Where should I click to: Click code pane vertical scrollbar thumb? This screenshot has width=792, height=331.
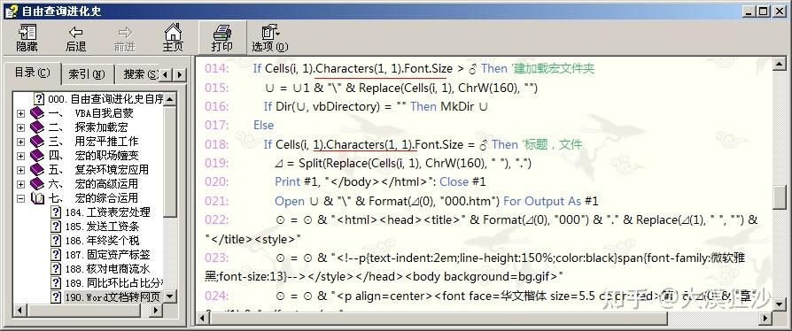(x=780, y=196)
